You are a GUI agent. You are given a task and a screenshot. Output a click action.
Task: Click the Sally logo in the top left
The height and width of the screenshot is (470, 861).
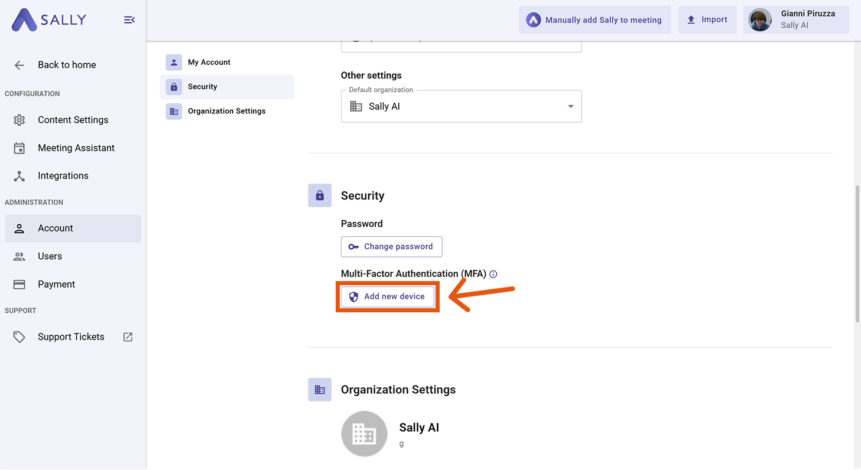47,19
